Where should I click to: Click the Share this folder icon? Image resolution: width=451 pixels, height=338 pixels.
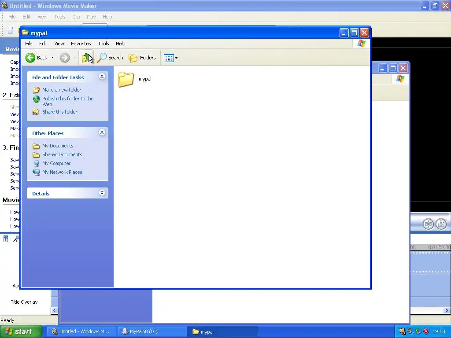36,112
